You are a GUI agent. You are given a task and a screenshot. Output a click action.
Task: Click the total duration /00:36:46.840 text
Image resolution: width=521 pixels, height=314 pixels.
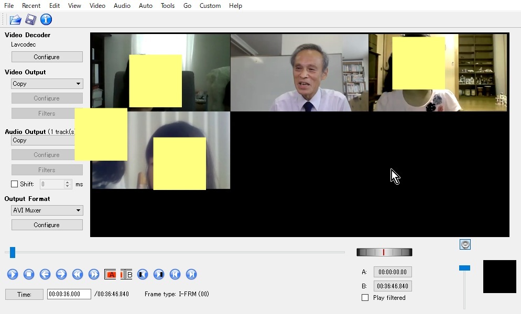111,294
